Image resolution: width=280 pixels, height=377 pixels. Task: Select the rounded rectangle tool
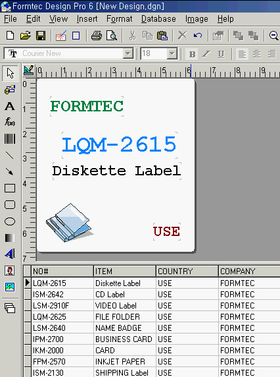coord(10,204)
